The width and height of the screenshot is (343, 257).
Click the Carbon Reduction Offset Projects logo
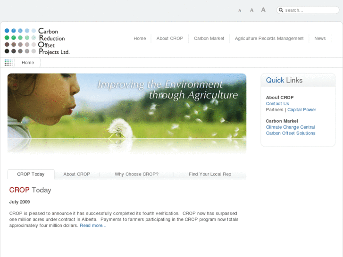pyautogui.click(x=37, y=41)
